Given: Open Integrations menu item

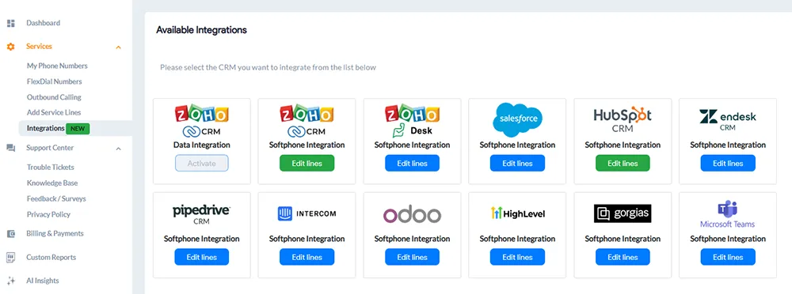Looking at the screenshot, I should point(45,129).
